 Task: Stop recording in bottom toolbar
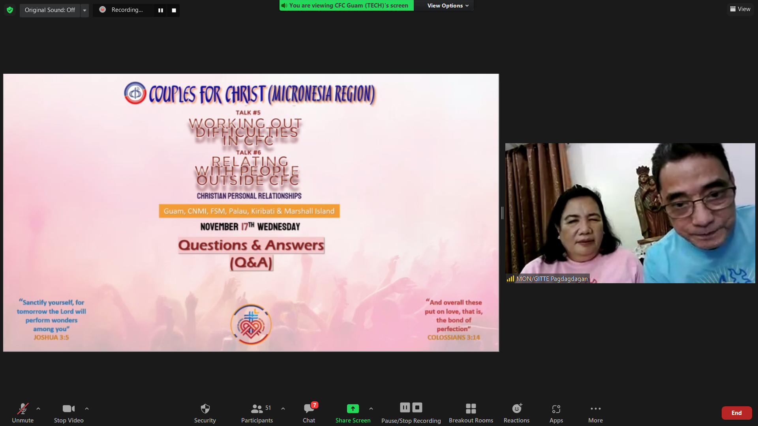pyautogui.click(x=417, y=407)
